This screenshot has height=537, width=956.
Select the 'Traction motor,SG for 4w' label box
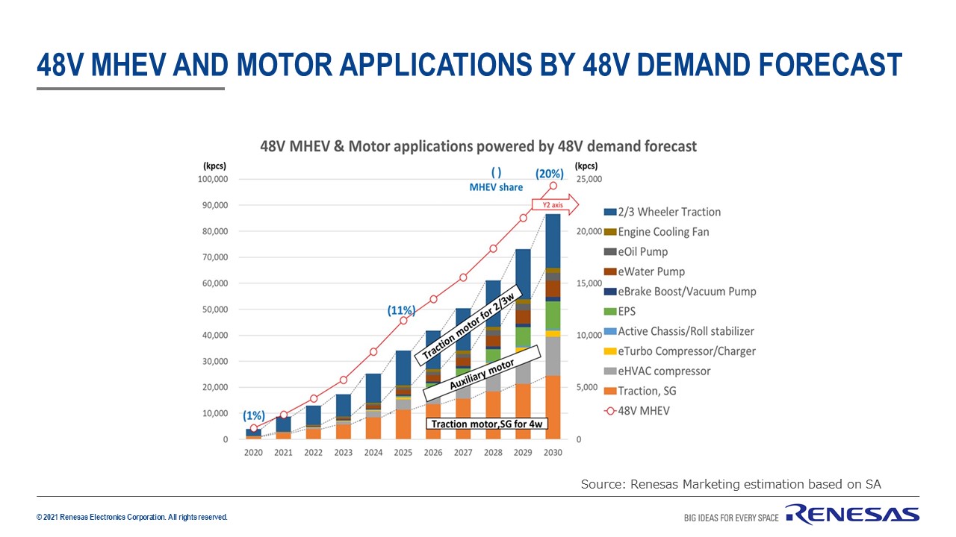pos(488,424)
